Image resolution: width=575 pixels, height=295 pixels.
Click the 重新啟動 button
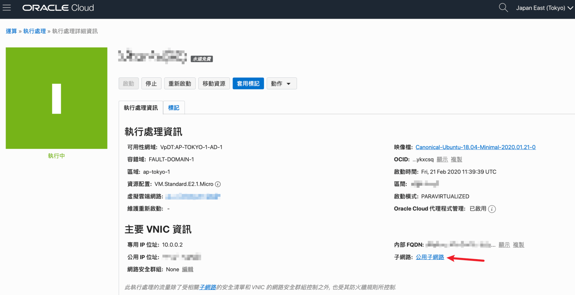[x=180, y=84]
